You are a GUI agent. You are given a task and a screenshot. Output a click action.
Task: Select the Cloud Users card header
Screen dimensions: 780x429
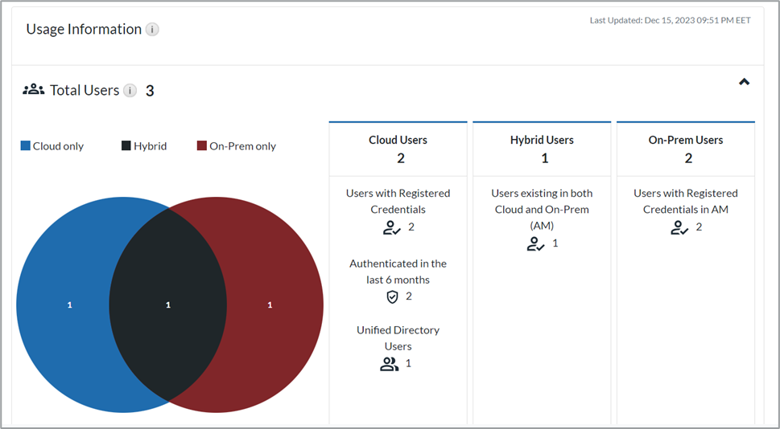click(398, 149)
